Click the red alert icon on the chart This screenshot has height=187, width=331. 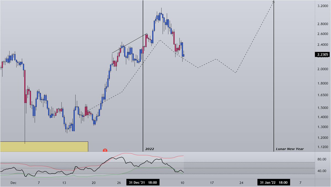pyautogui.click(x=105, y=150)
